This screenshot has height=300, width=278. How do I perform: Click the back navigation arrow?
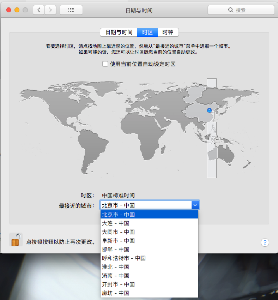[39, 10]
